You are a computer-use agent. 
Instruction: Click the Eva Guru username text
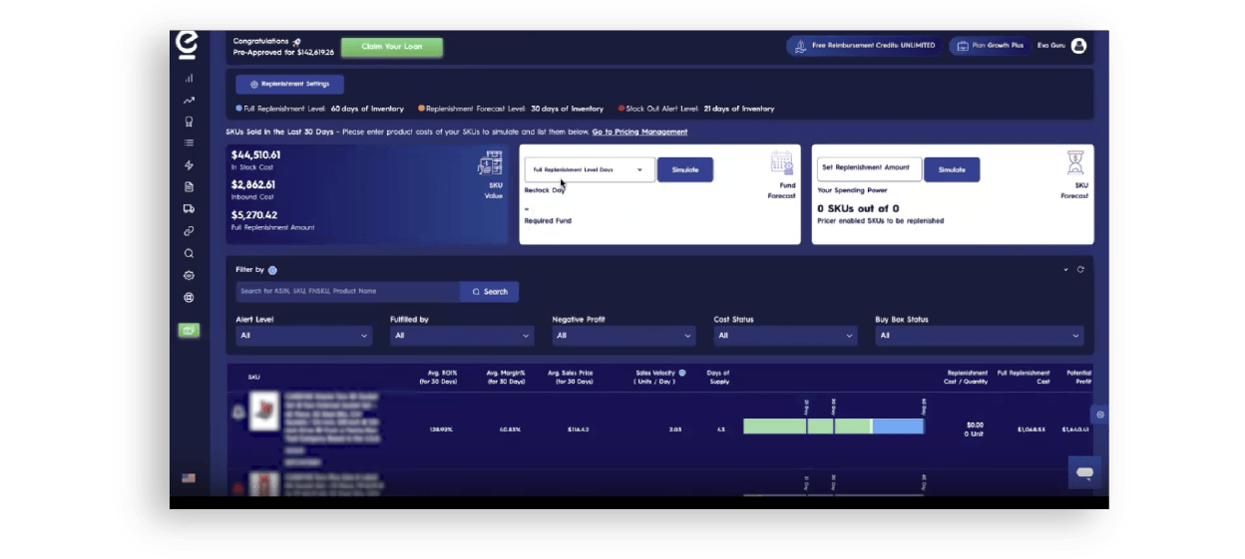(x=1050, y=46)
